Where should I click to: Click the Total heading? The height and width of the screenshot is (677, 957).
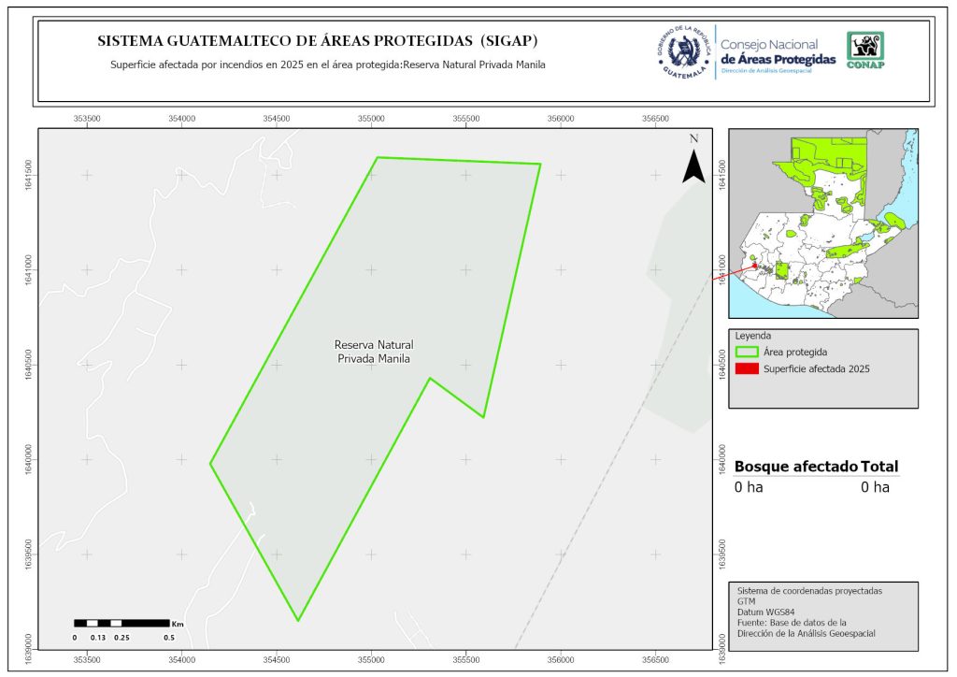tap(880, 467)
